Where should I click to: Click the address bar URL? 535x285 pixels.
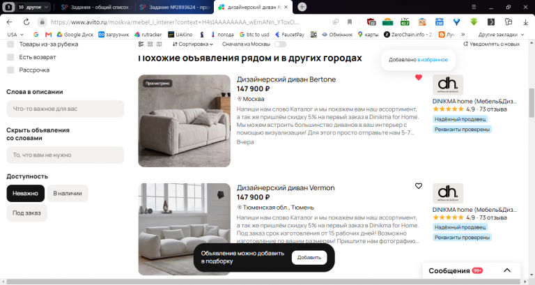pos(175,22)
